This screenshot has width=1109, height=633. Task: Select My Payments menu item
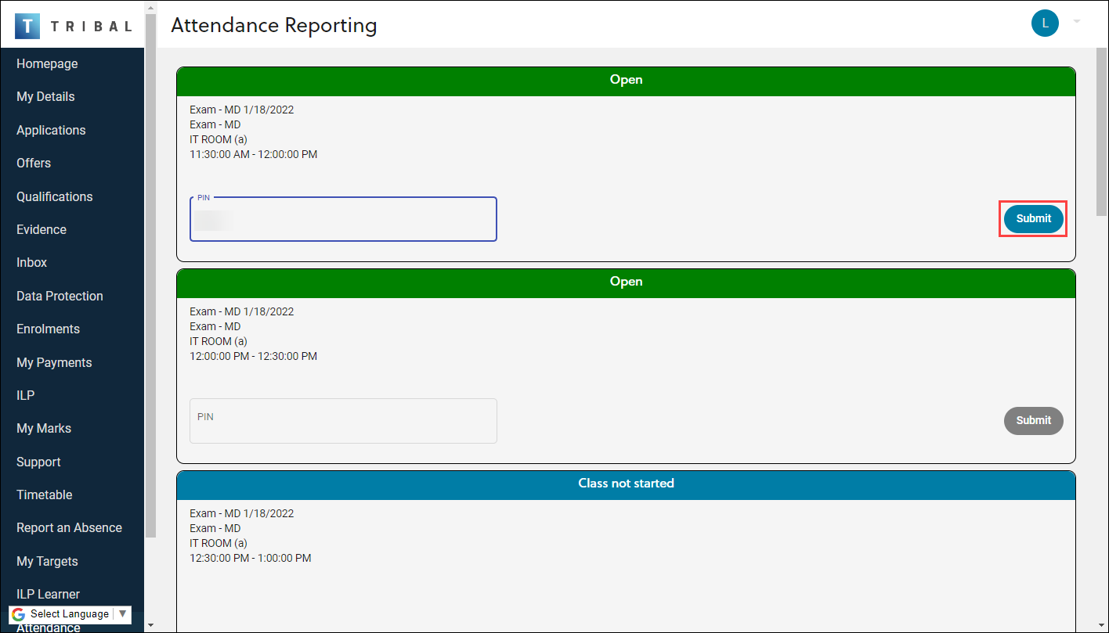[x=54, y=363]
